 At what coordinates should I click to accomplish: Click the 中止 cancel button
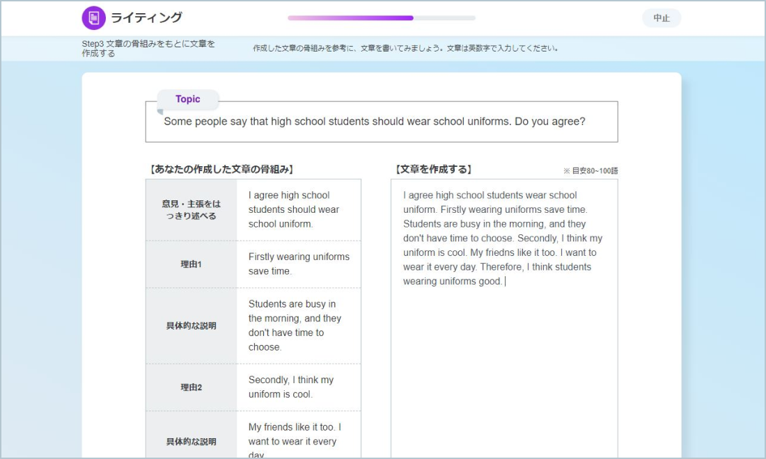point(661,18)
